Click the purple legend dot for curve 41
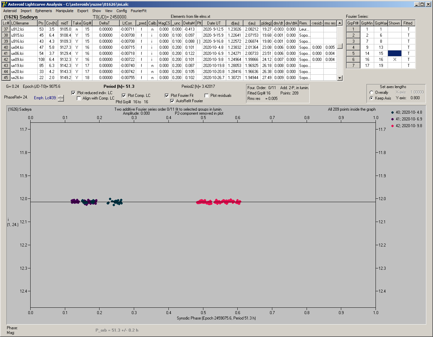 [393, 119]
